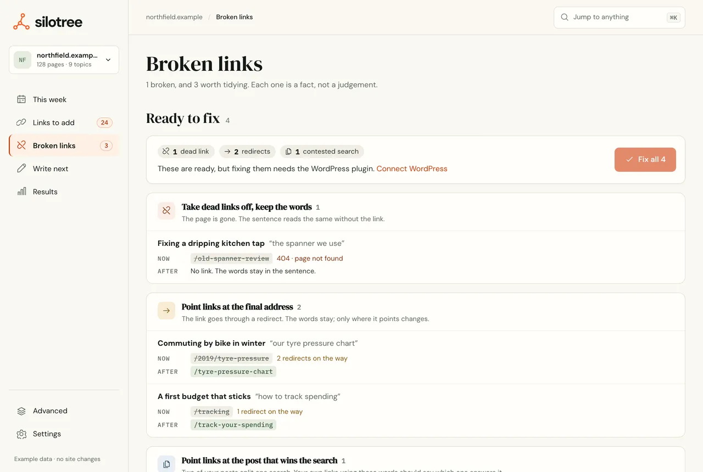
Task: Click the NF site avatar
Action: 23,60
